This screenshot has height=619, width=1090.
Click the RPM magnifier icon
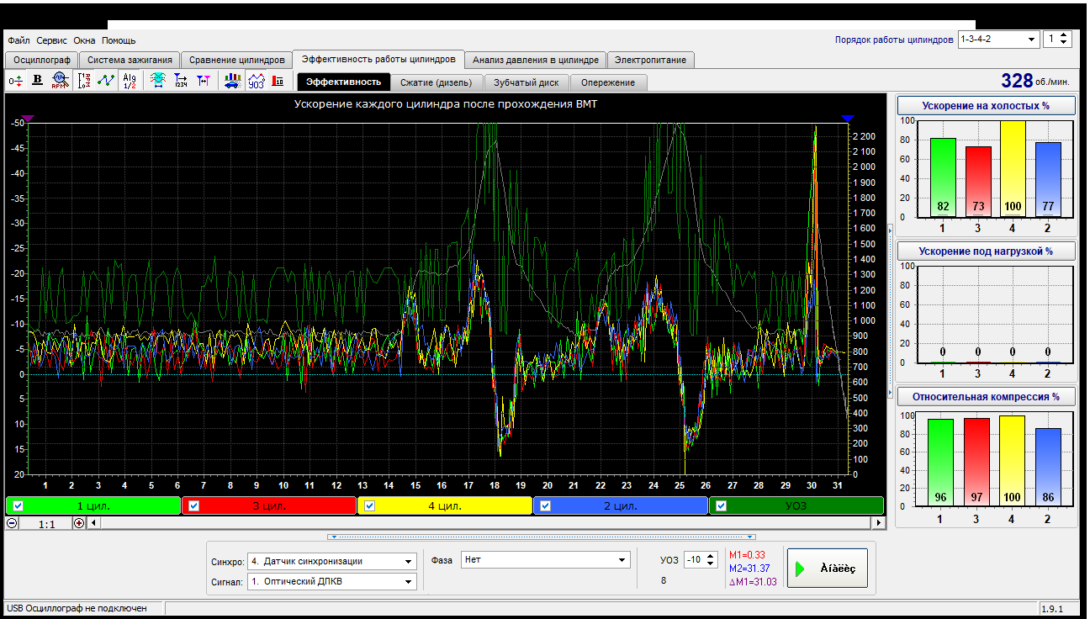click(59, 81)
